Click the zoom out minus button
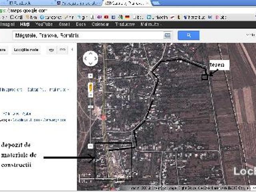 (90, 146)
